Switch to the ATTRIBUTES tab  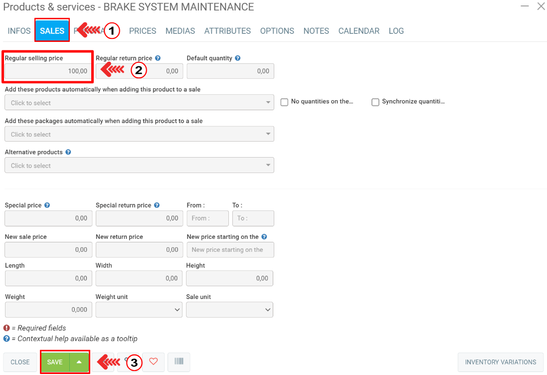227,31
